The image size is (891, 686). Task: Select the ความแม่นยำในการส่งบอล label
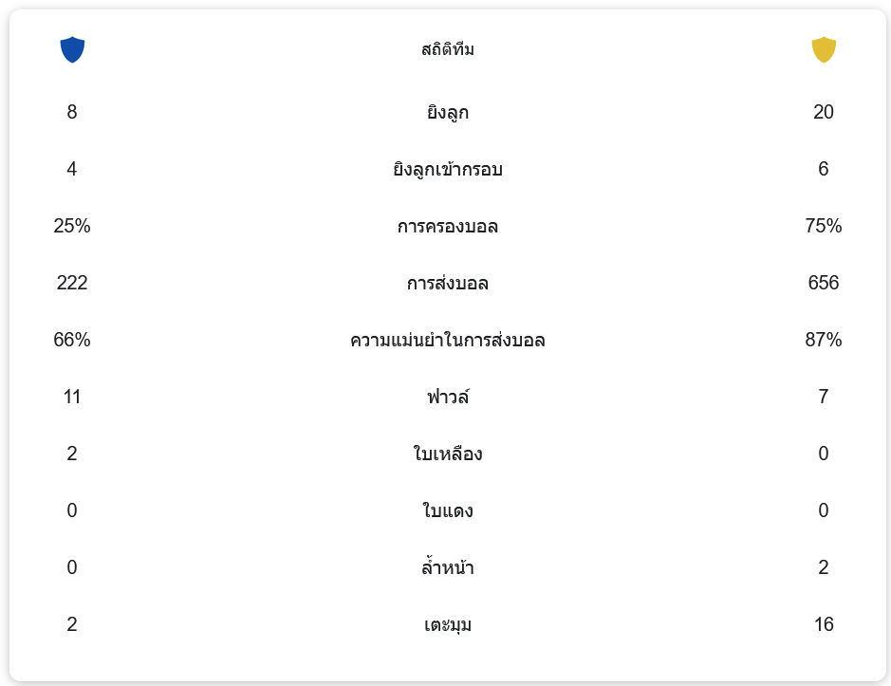tap(448, 341)
